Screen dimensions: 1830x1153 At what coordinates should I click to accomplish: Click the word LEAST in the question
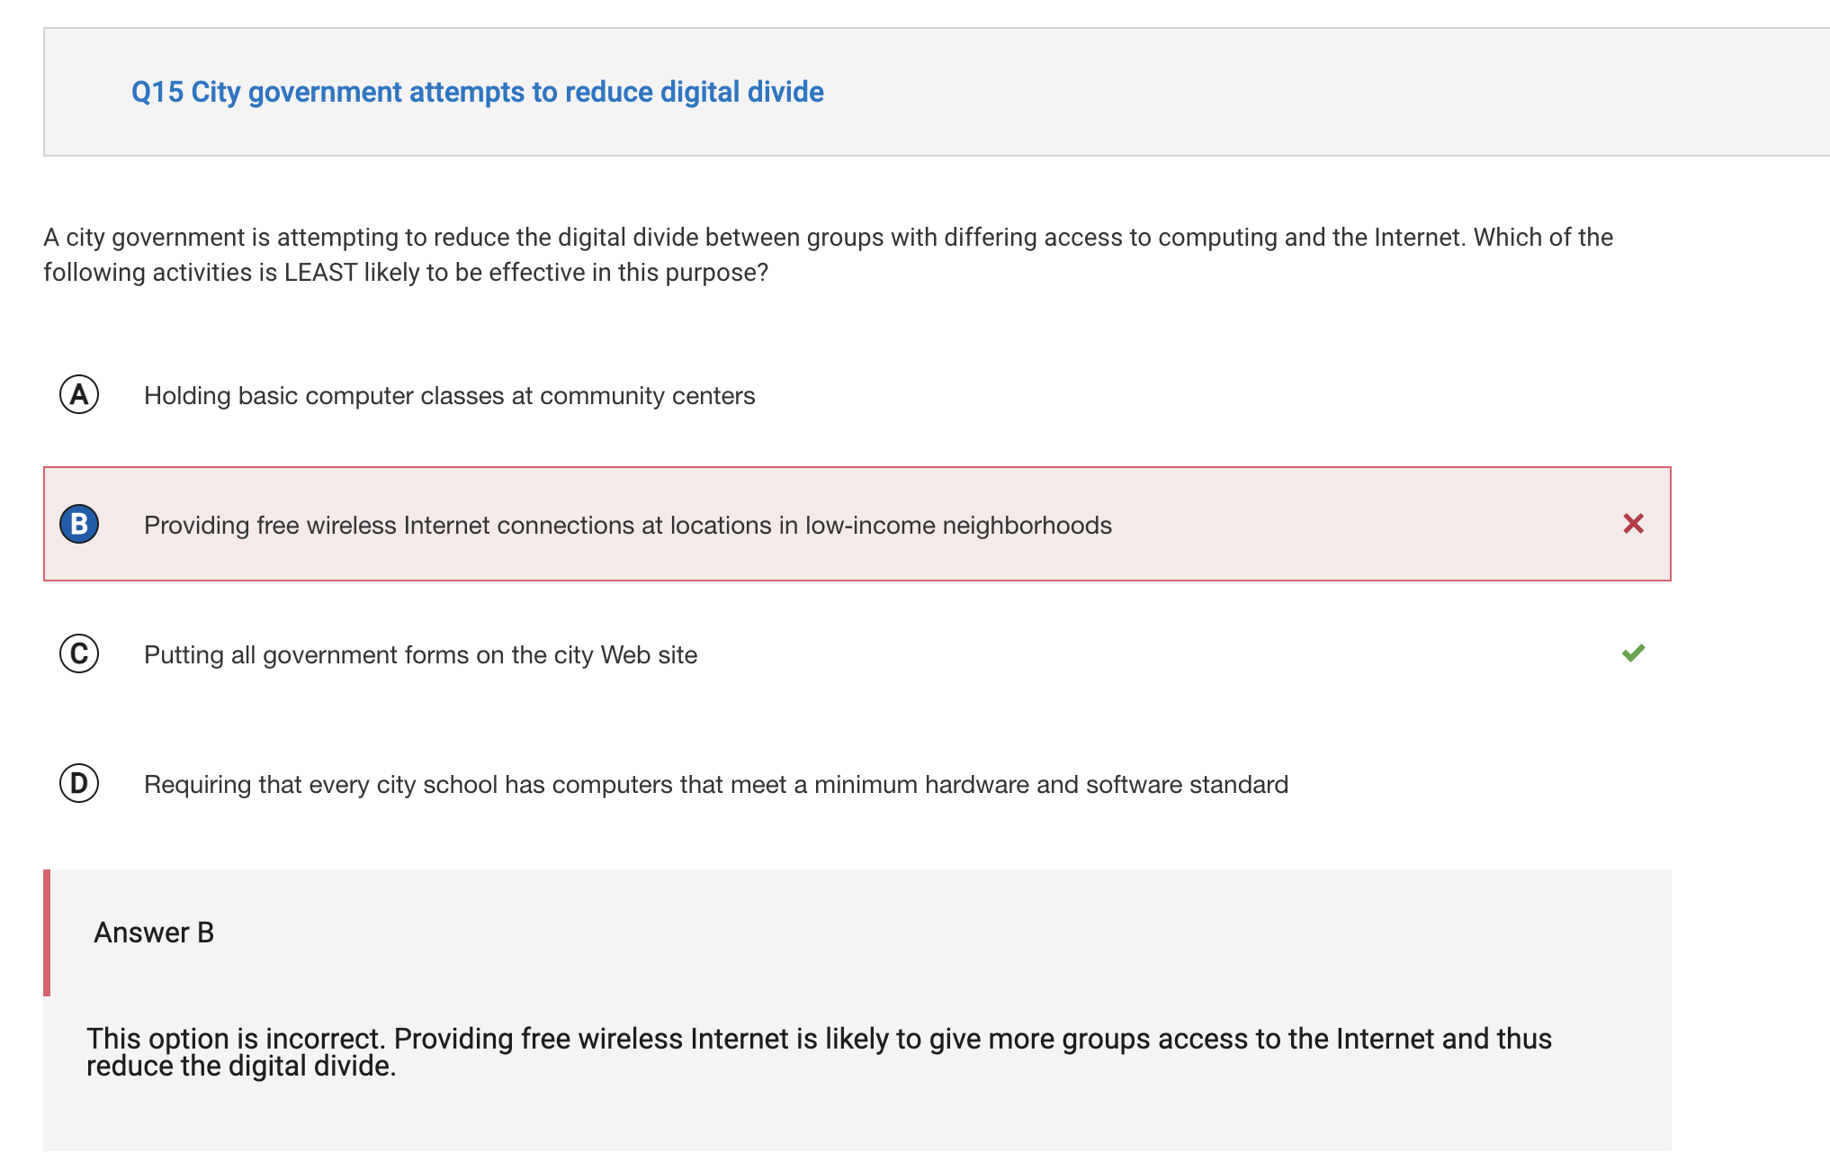(x=320, y=273)
